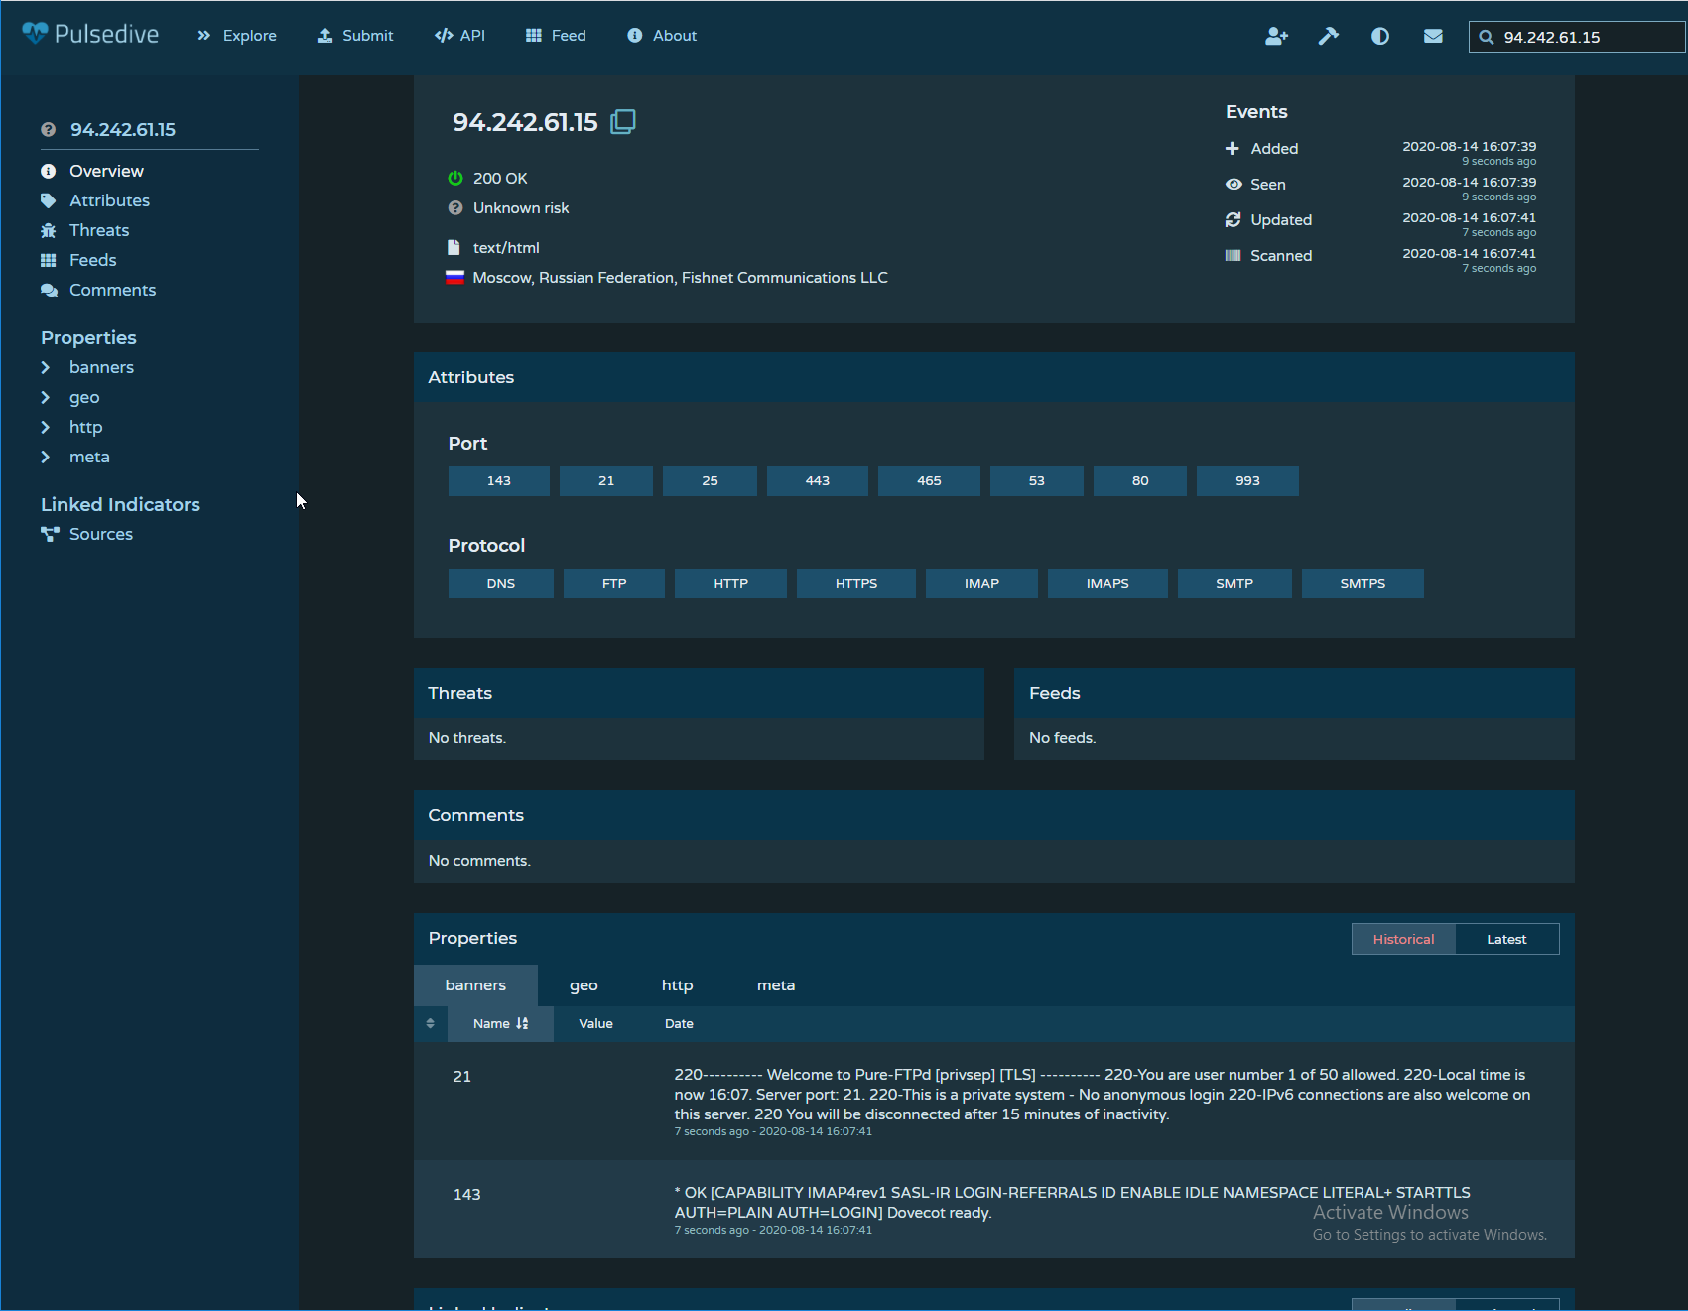Click the Feed grid icon in navbar
This screenshot has width=1688, height=1311.
[534, 36]
